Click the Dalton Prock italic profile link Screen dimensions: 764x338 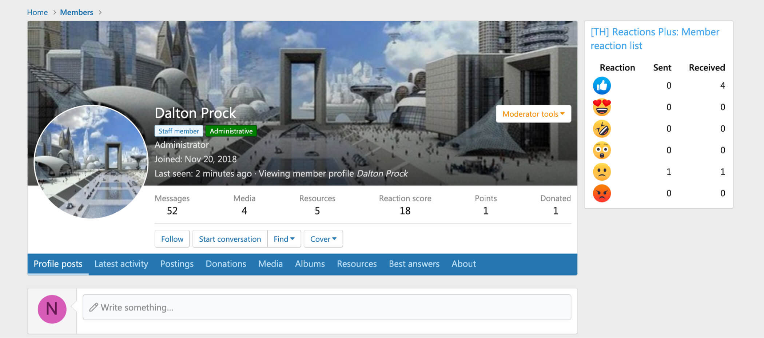tap(382, 173)
